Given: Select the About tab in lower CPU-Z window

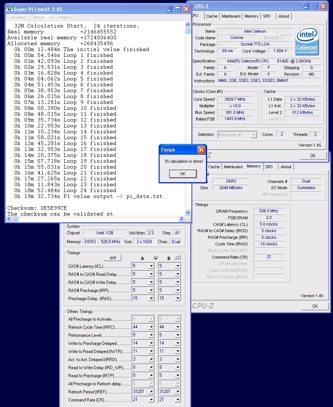Looking at the screenshot, I should tap(286, 167).
